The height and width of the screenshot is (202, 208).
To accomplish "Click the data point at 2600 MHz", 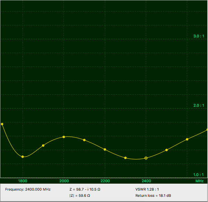I will coord(187,139).
